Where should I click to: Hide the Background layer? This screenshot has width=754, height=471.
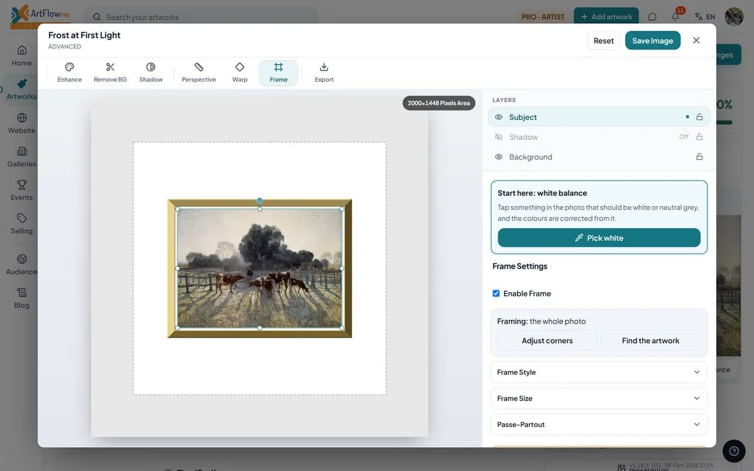click(x=499, y=157)
